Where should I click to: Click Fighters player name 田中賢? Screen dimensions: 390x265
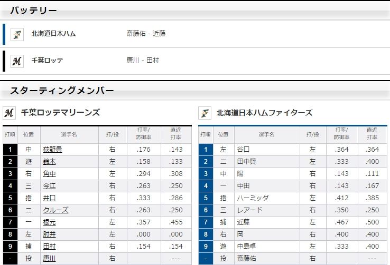pos(246,162)
